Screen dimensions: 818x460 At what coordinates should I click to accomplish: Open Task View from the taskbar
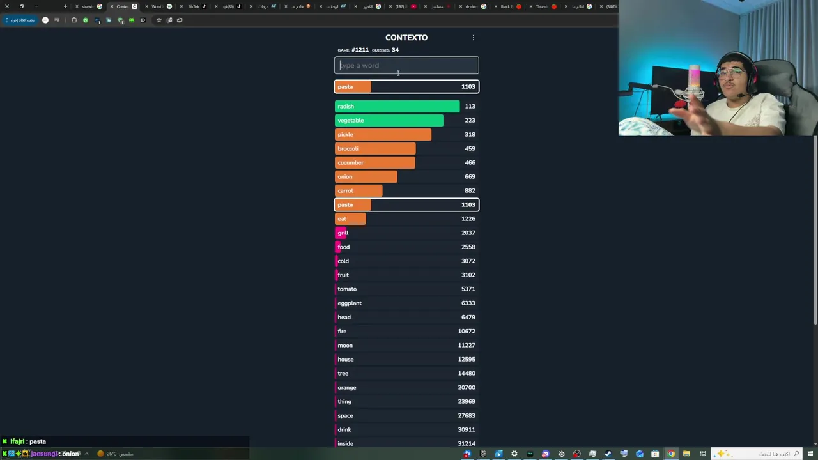point(702,454)
